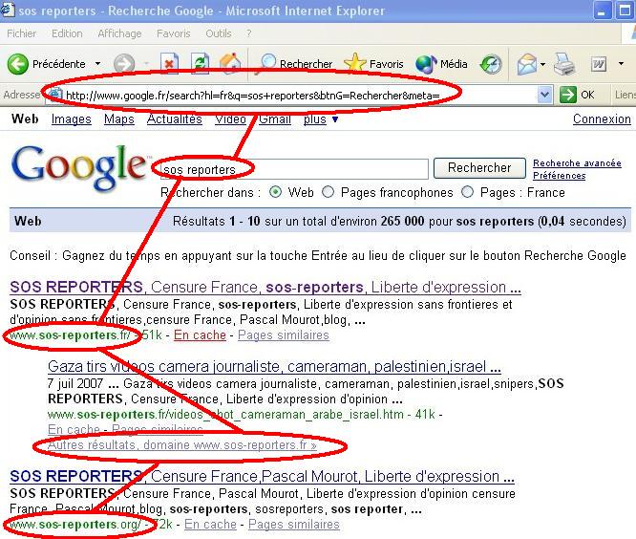The image size is (636, 539).
Task: Click the Connexion sign-in link
Action: click(x=602, y=119)
